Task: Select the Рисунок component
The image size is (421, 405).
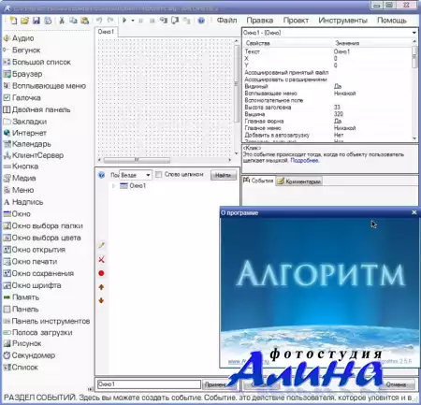Action: click(22, 343)
